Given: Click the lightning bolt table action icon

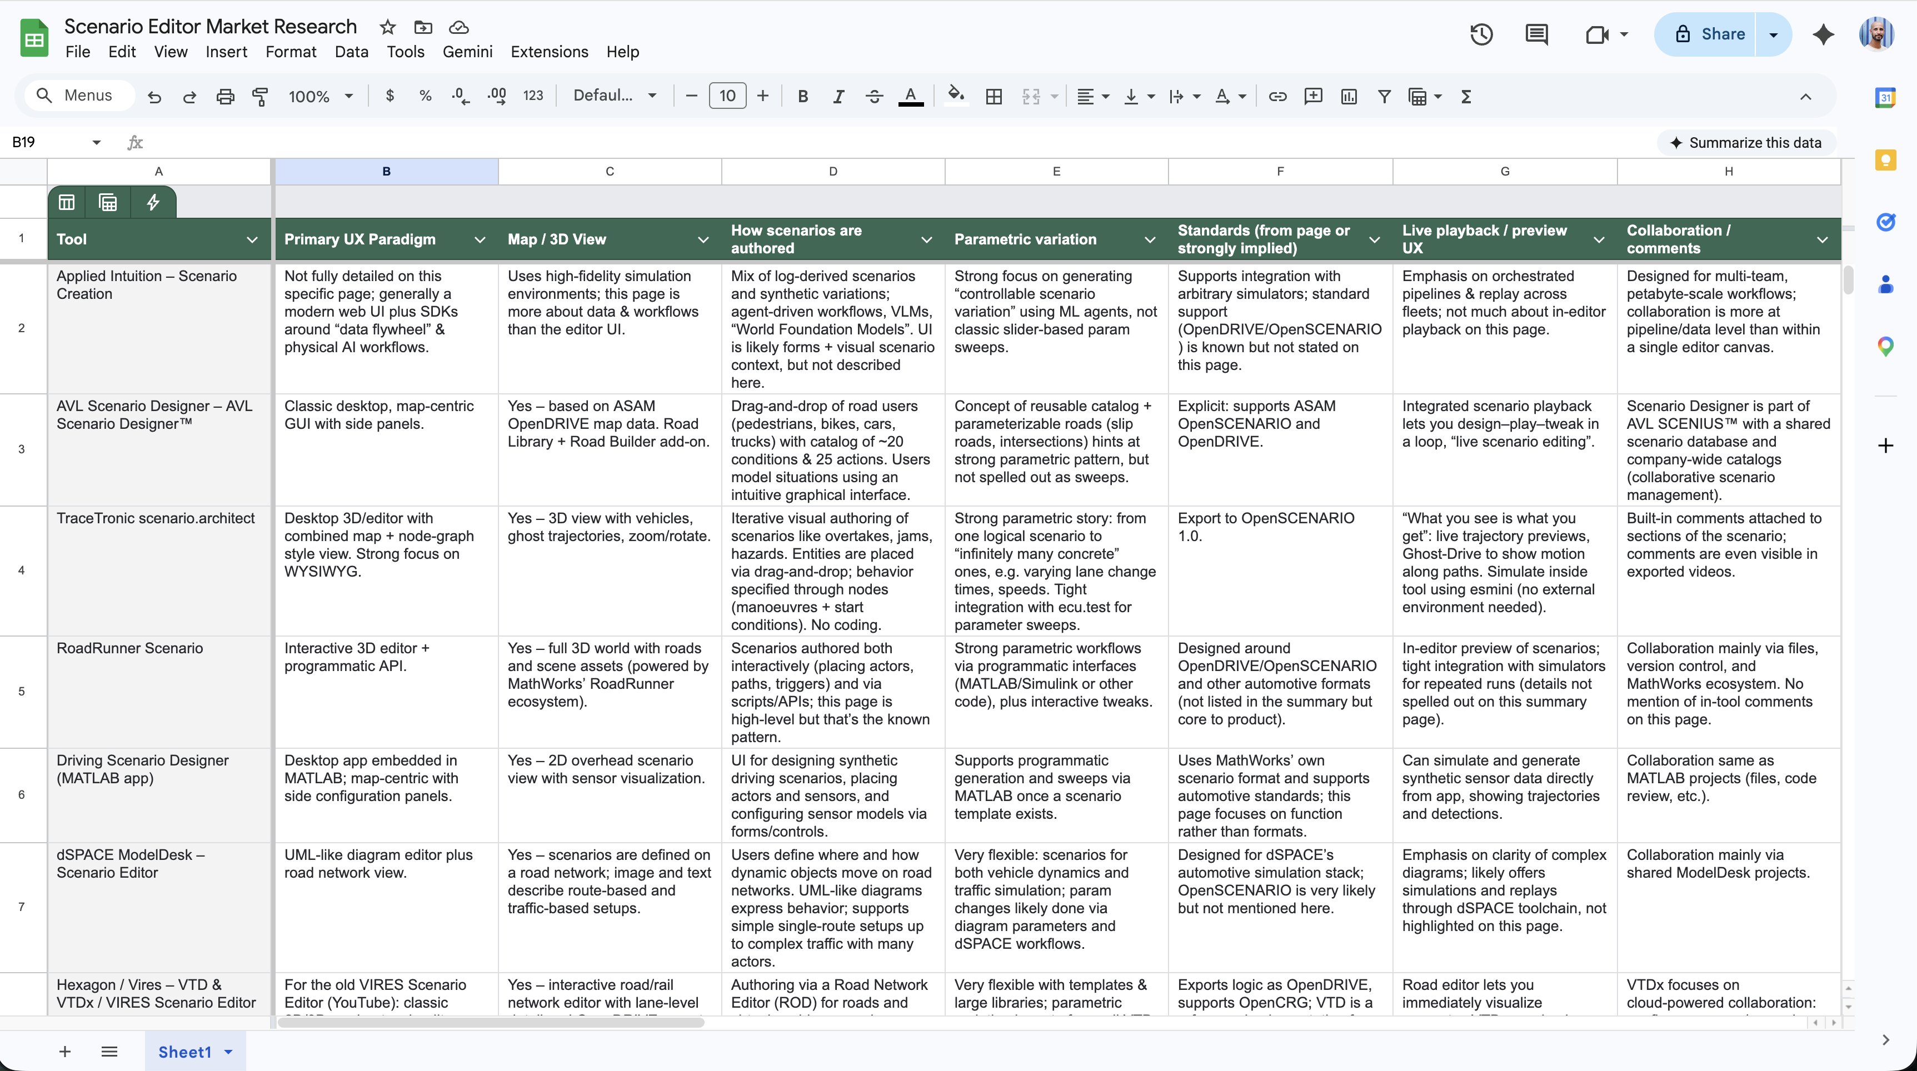Looking at the screenshot, I should tap(153, 202).
